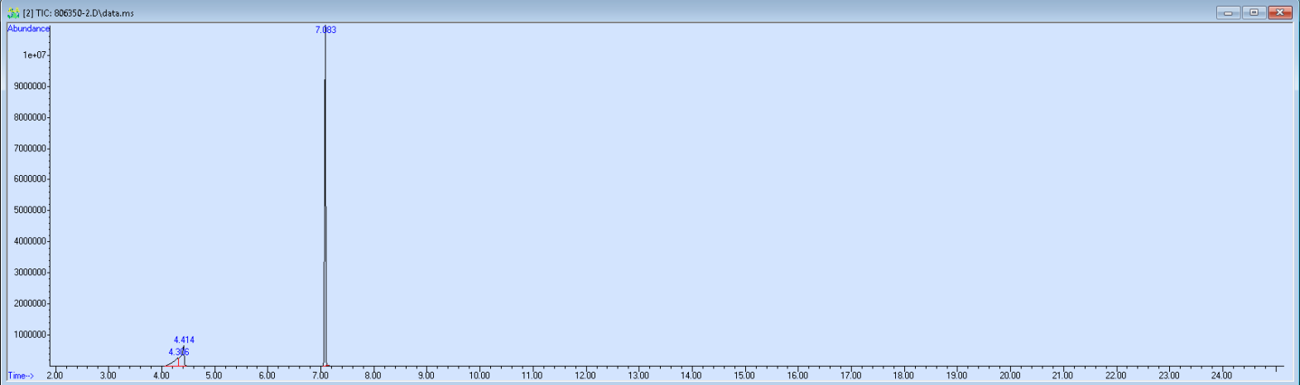This screenshot has width=1300, height=385.
Task: Click the 10.00 time tick label
Action: tap(479, 376)
